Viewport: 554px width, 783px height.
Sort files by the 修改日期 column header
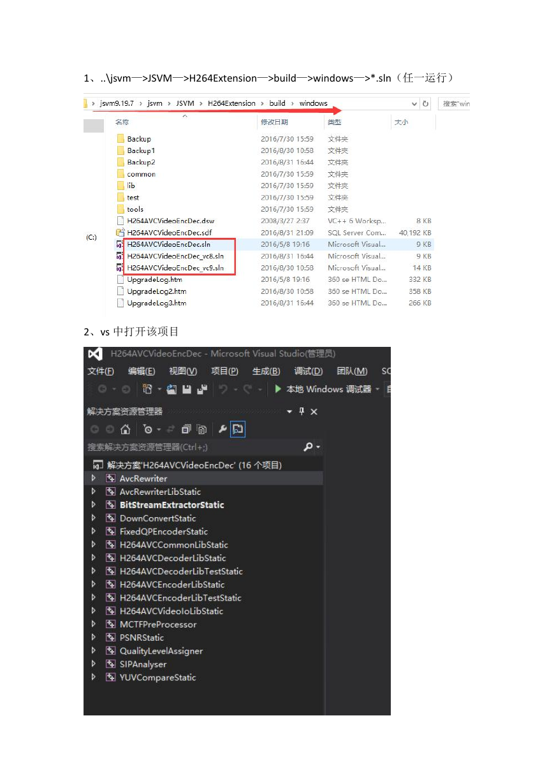click(x=273, y=122)
